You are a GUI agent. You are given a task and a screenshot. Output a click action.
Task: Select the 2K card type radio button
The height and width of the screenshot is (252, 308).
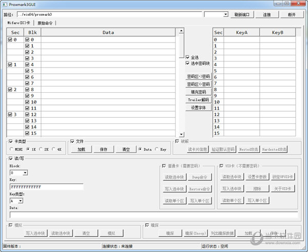[41, 149]
